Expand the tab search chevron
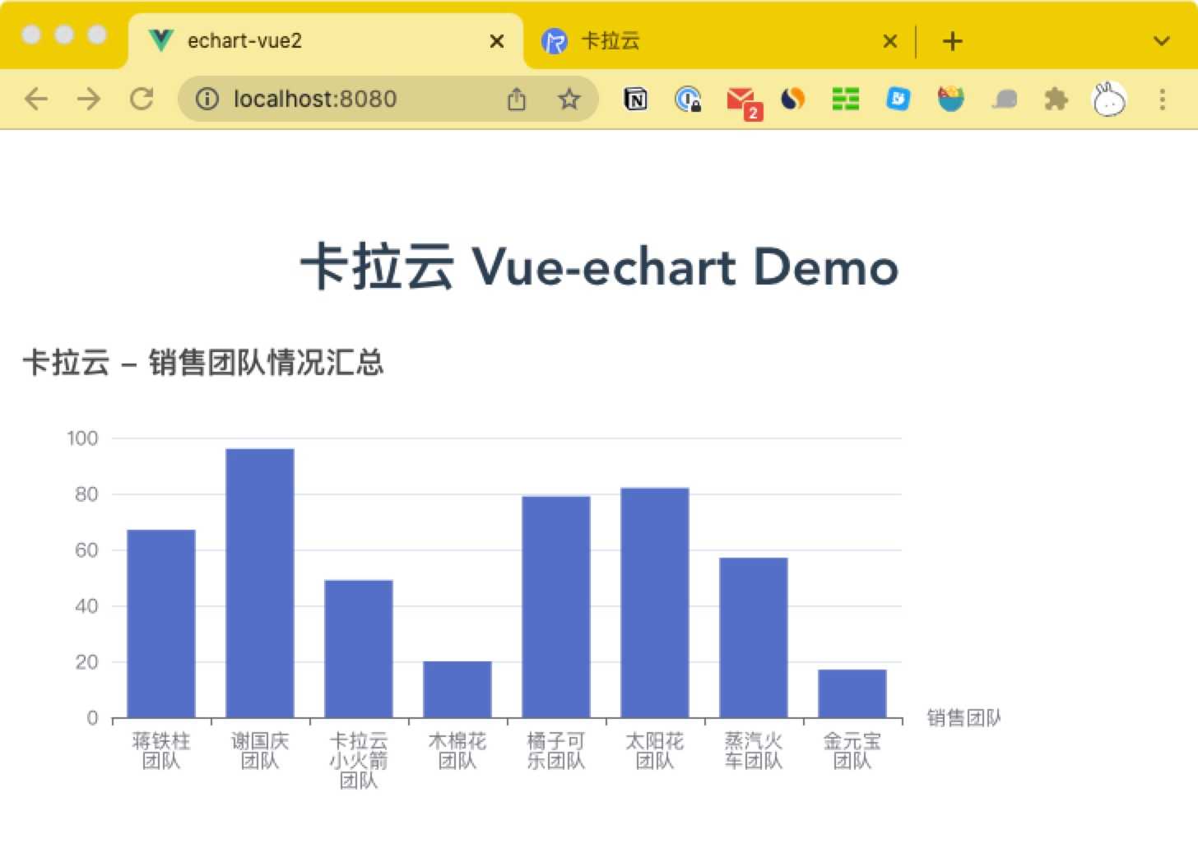Image resolution: width=1198 pixels, height=862 pixels. click(x=1161, y=41)
